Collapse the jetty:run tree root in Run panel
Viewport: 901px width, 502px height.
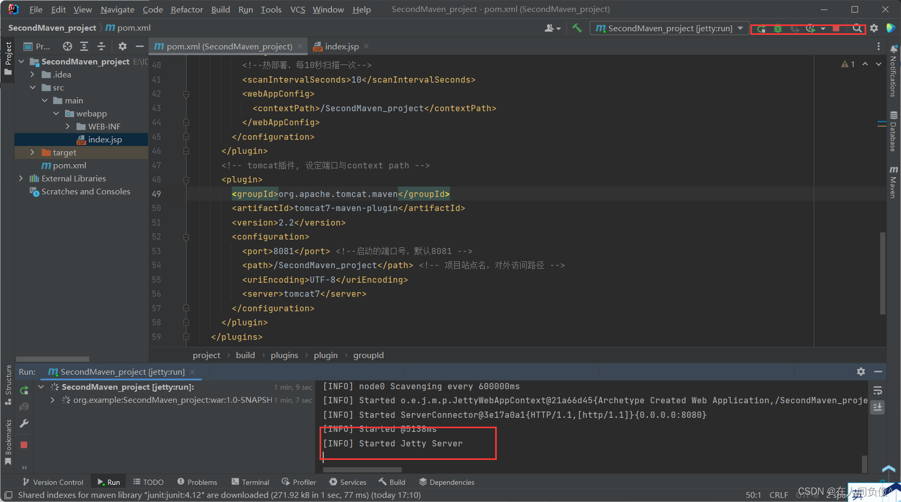[41, 387]
